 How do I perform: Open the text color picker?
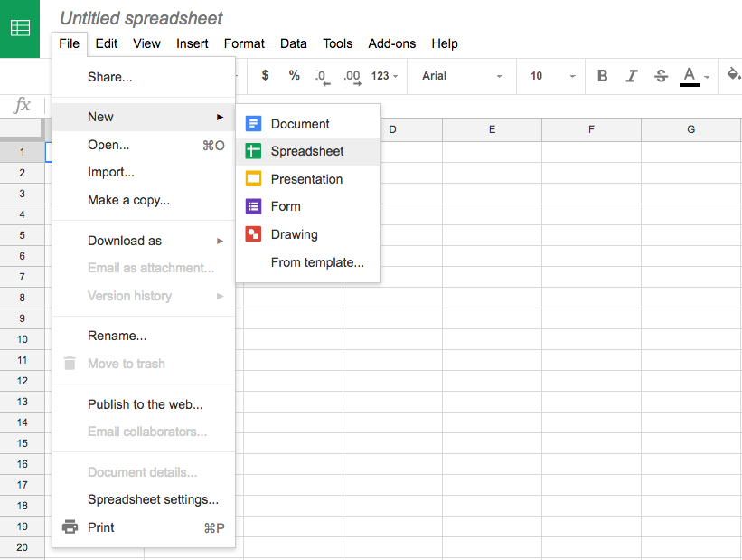690,76
